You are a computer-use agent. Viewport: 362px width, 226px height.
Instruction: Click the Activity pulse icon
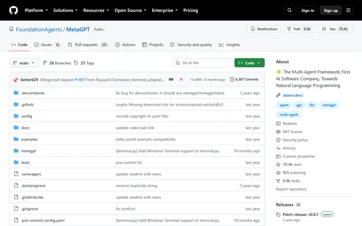click(278, 148)
